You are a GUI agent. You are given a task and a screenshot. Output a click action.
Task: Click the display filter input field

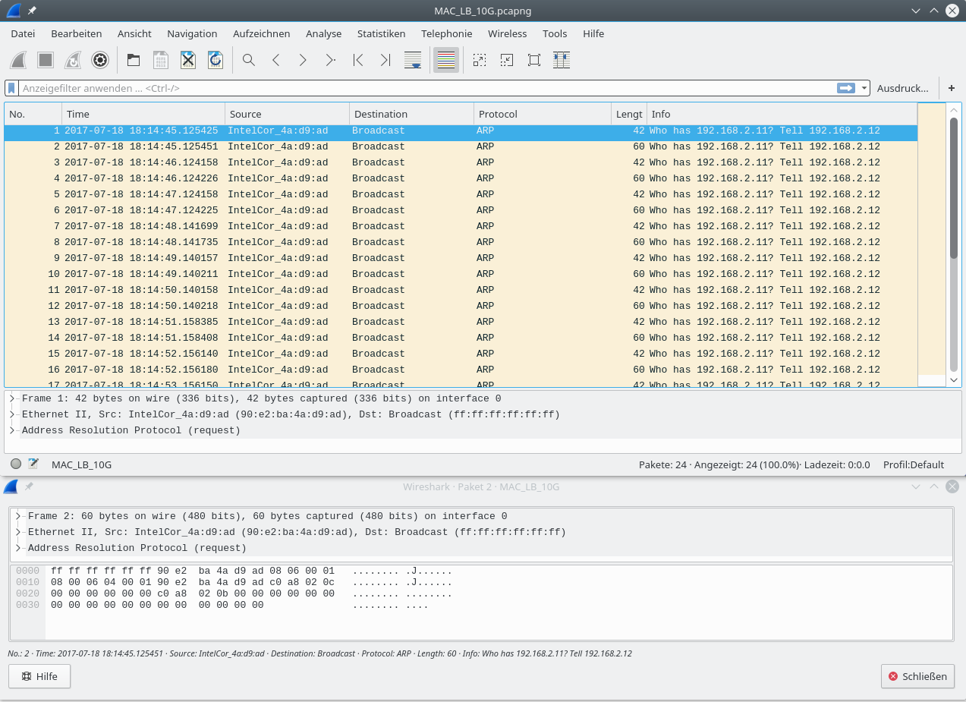click(425, 88)
